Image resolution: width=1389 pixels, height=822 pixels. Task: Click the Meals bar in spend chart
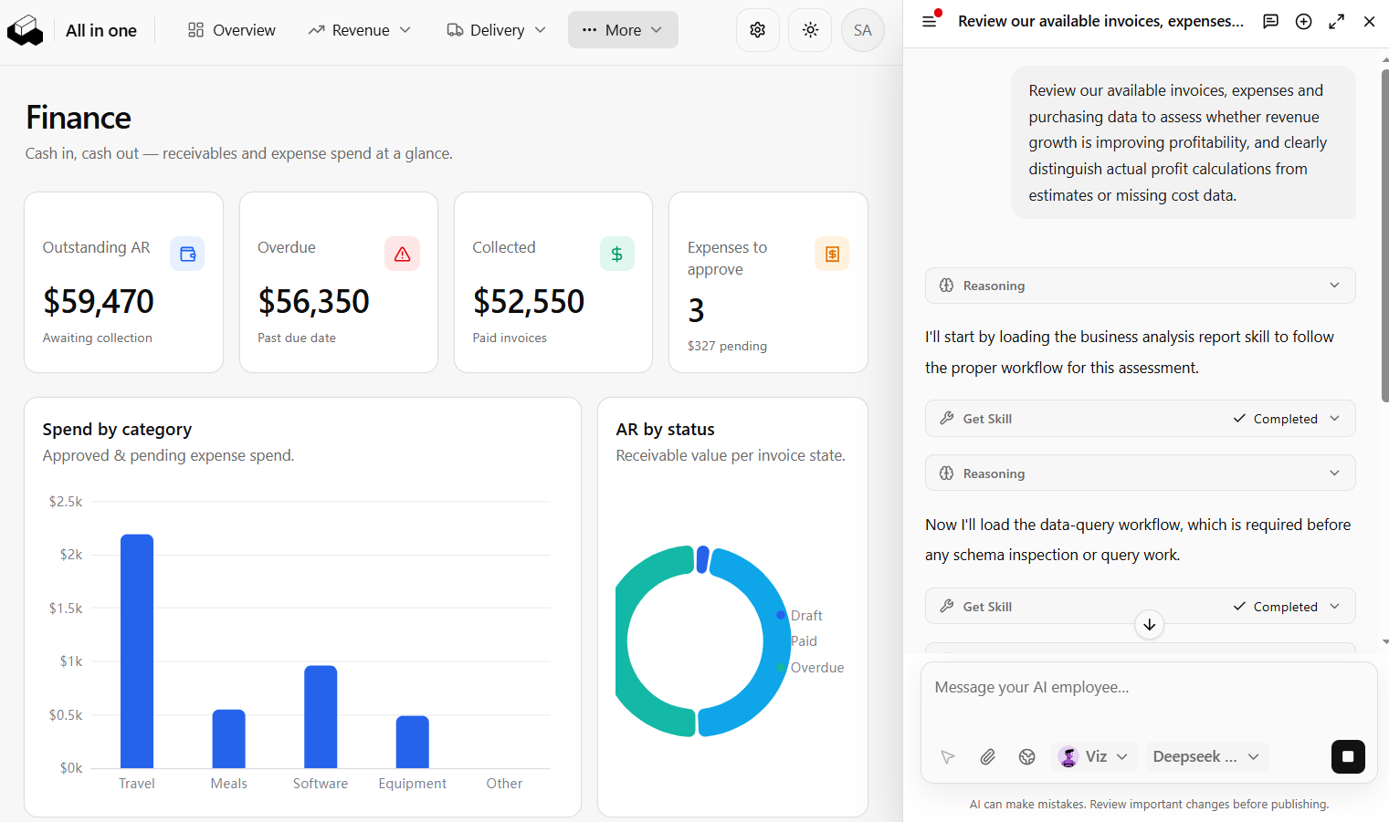229,739
